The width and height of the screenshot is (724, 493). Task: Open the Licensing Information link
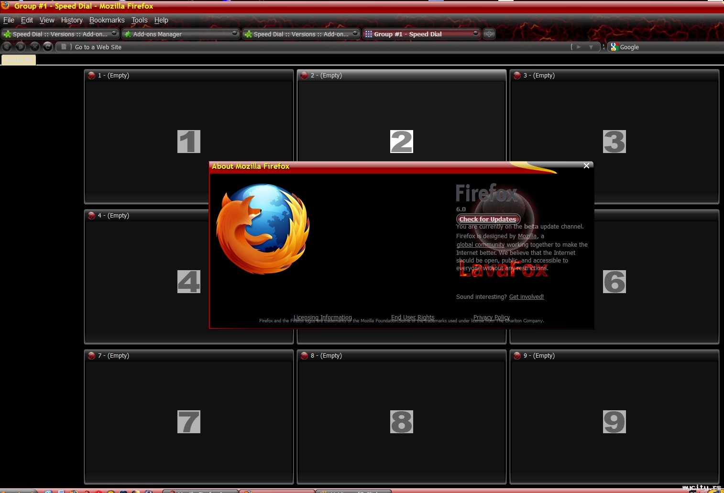point(323,318)
